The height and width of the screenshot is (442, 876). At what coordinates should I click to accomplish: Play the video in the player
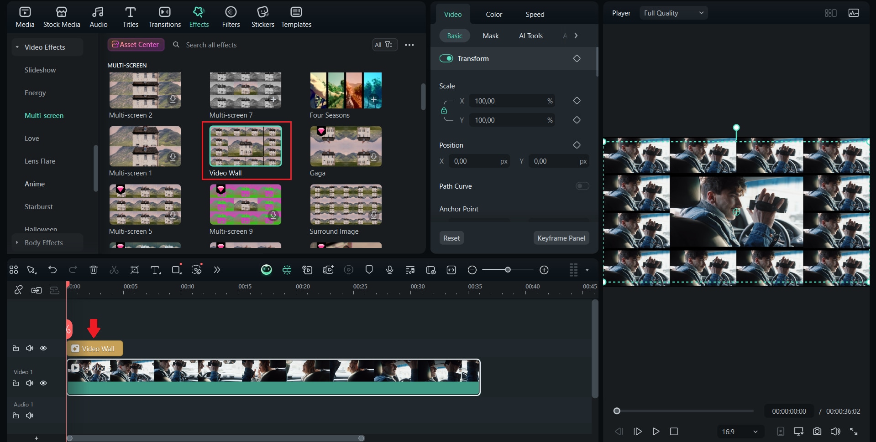[x=656, y=431]
